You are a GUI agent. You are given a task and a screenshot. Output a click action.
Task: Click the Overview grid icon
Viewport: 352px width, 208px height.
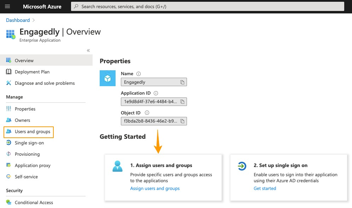(x=8, y=60)
